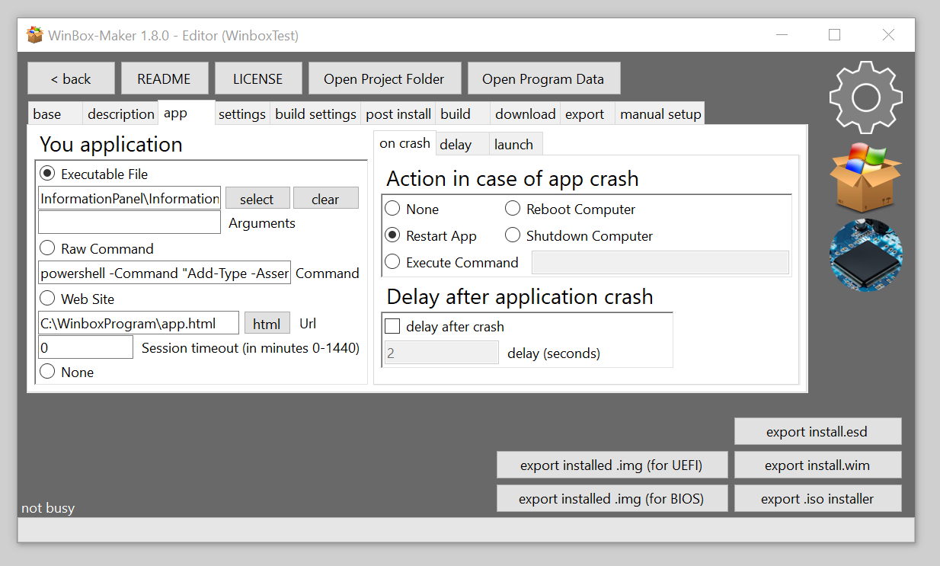
Task: Focus the executable file path field
Action: [129, 198]
